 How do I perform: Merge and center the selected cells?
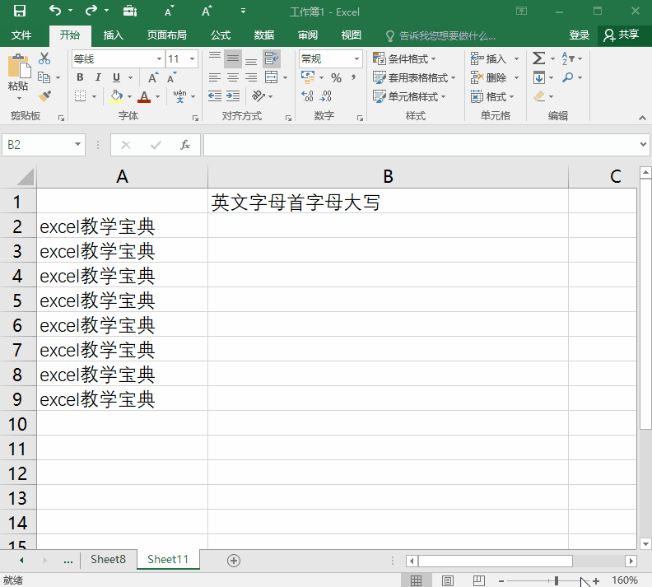tap(272, 77)
